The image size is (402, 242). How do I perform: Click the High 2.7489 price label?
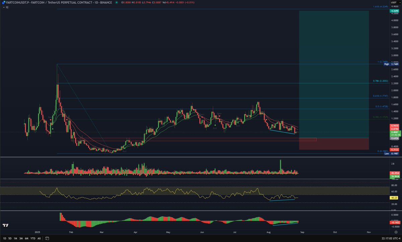click(x=391, y=64)
